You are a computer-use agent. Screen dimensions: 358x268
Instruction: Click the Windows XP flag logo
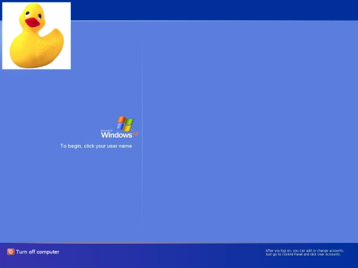click(125, 124)
